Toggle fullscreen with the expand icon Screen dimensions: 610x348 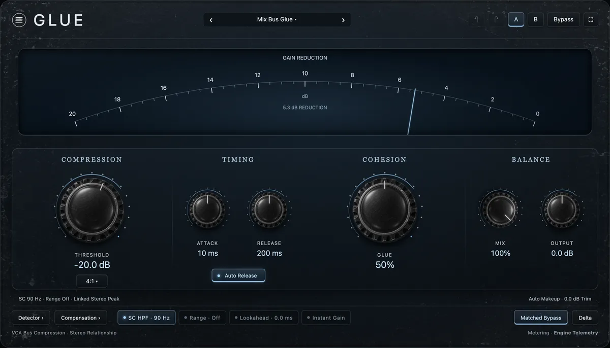pos(591,20)
